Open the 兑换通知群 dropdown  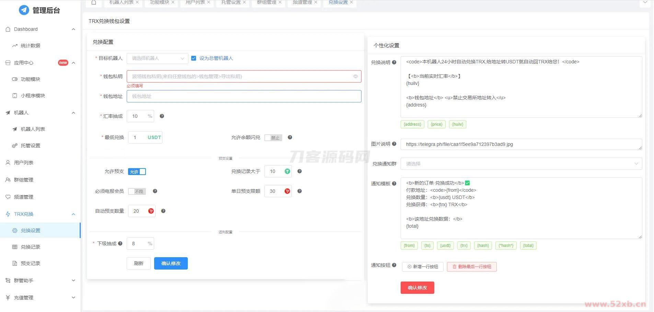point(521,164)
